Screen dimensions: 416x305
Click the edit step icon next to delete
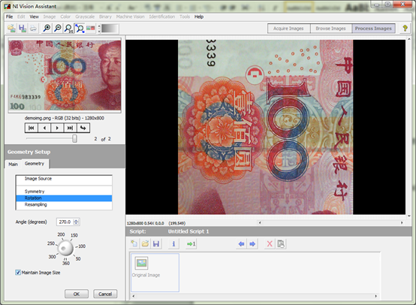tap(281, 243)
